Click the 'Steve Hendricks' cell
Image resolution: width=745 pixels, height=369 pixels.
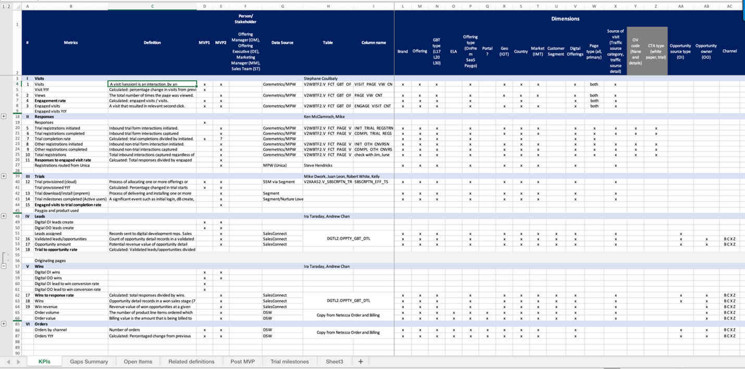coord(328,166)
